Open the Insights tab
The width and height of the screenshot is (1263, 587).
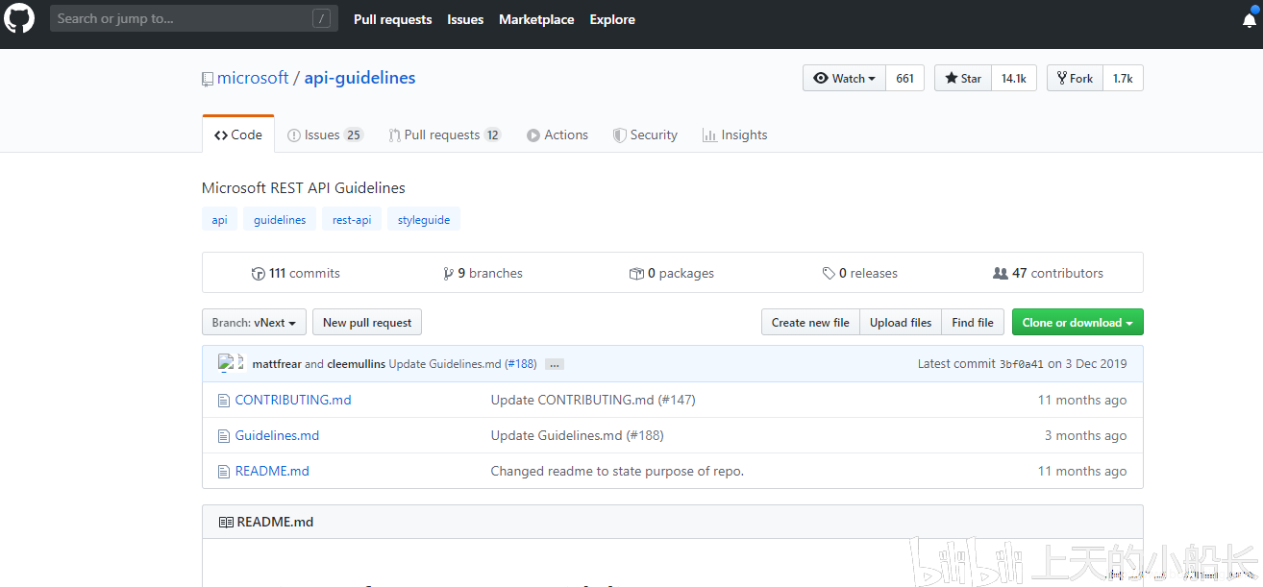734,135
